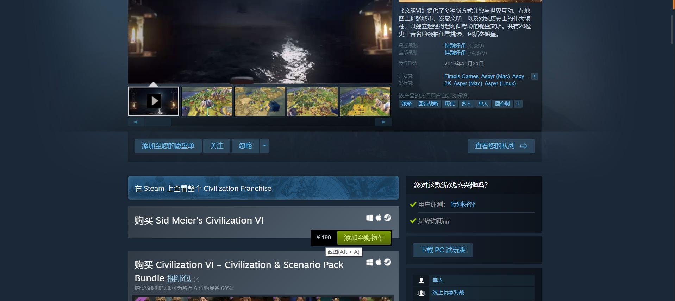
Task: Open 特别好评 link beside 用户评测
Action: click(463, 205)
